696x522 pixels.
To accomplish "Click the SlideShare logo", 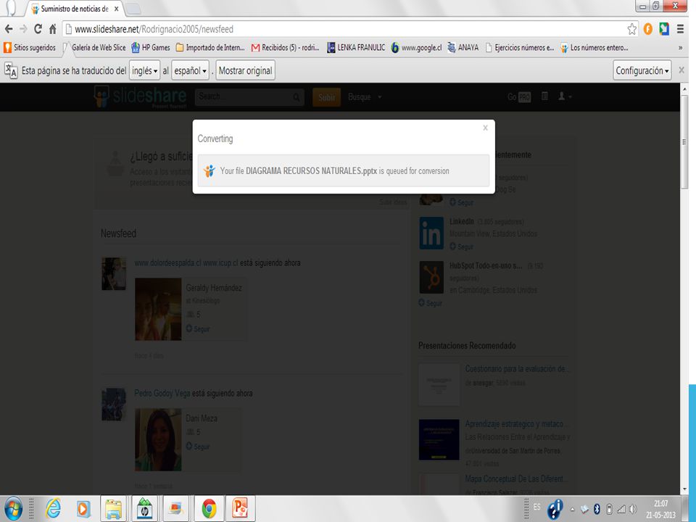I will click(x=140, y=96).
